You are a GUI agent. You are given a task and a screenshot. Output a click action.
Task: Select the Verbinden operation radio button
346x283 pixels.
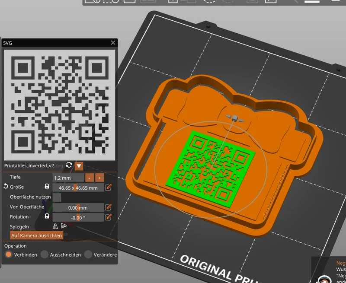8,254
